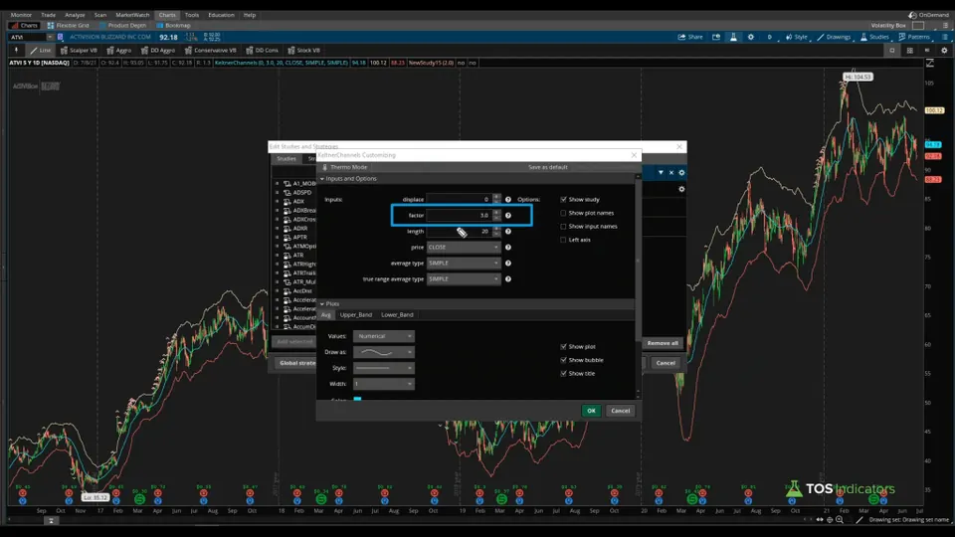The height and width of the screenshot is (537, 955).
Task: Open the average type SIMPLE dropdown
Action: [464, 263]
